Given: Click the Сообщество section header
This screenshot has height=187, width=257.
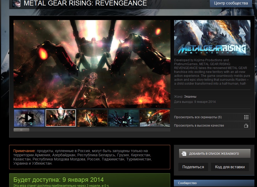Looking at the screenshot, I should pyautogui.click(x=214, y=183).
